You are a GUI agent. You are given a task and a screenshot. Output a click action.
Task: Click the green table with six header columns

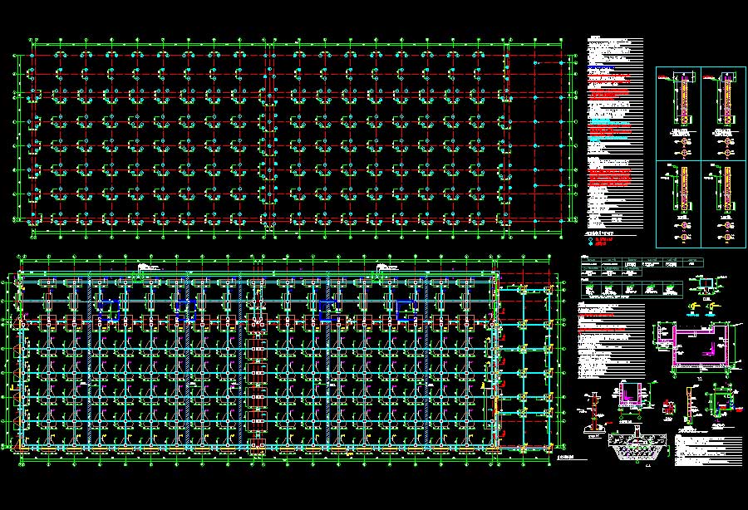[642, 267]
